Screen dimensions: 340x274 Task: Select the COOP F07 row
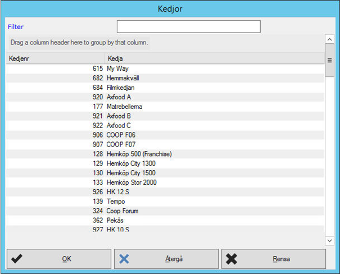pyautogui.click(x=165, y=144)
